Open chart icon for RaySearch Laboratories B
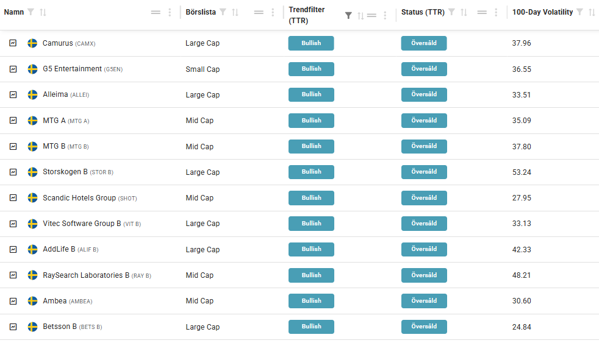 tap(13, 275)
